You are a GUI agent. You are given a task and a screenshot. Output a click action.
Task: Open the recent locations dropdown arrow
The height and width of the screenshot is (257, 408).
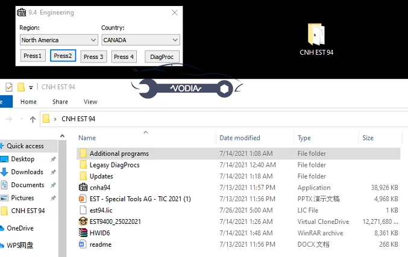pyautogui.click(x=22, y=119)
